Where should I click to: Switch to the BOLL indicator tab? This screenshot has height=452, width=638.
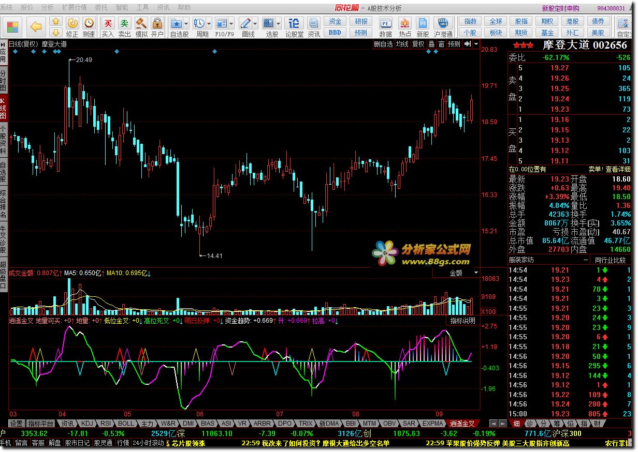(126, 423)
